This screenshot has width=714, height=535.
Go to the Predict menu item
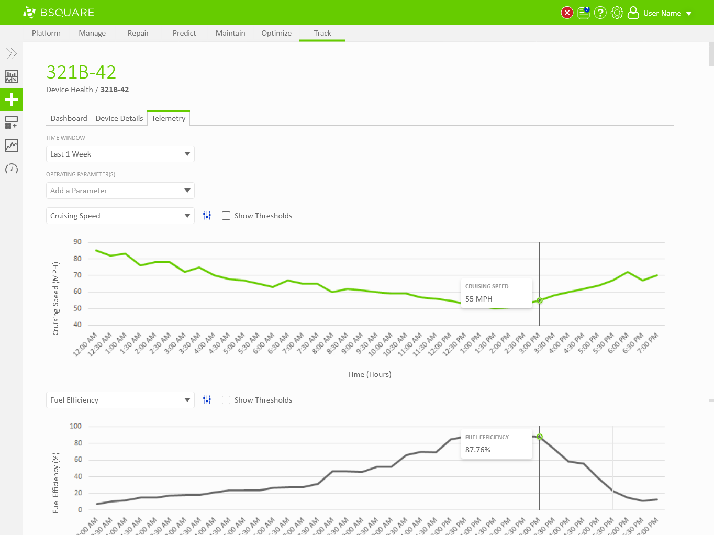(184, 33)
